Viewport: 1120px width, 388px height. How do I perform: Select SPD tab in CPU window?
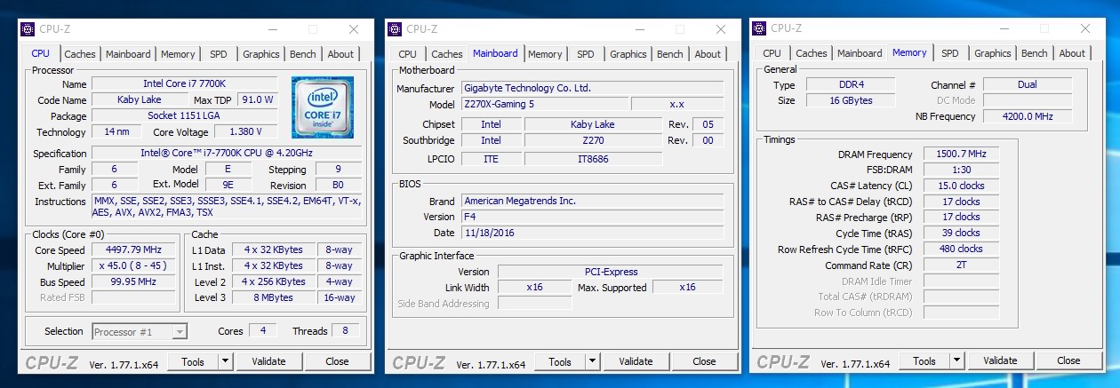(x=219, y=54)
